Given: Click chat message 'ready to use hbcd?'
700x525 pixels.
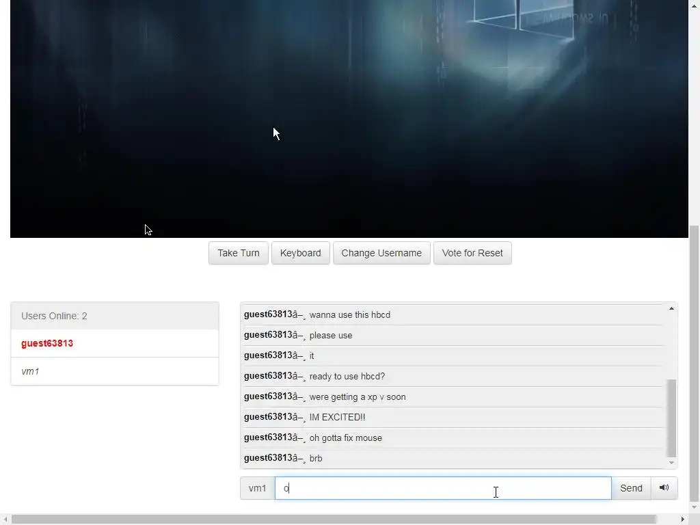Looking at the screenshot, I should pos(347,377).
